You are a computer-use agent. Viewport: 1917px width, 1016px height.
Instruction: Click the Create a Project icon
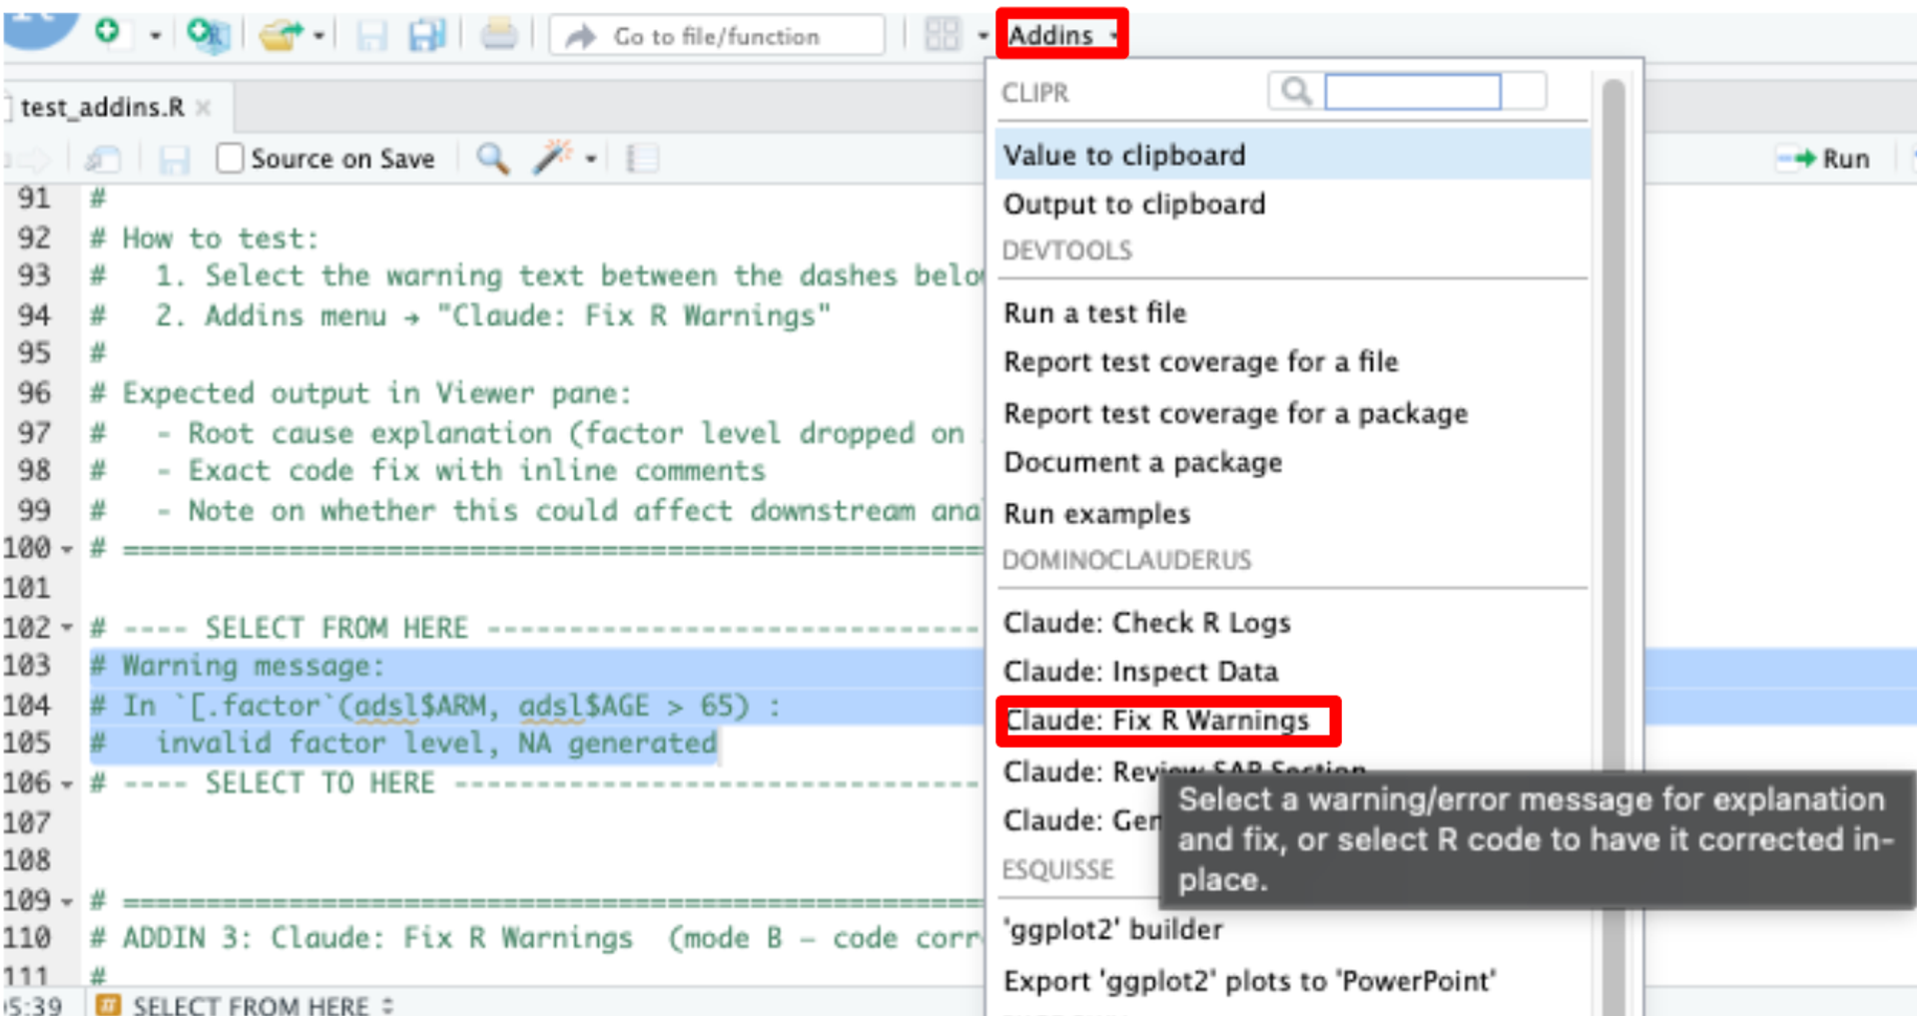208,35
